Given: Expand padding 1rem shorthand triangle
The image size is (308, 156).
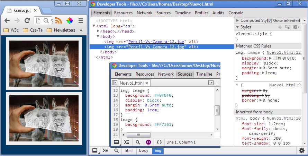Looking at the screenshot, I should [x=263, y=73].
